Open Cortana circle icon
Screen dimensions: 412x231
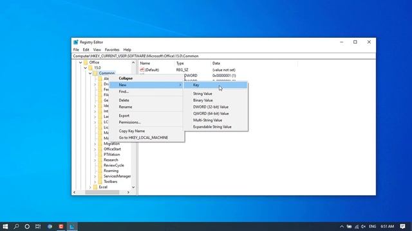(x=27, y=227)
